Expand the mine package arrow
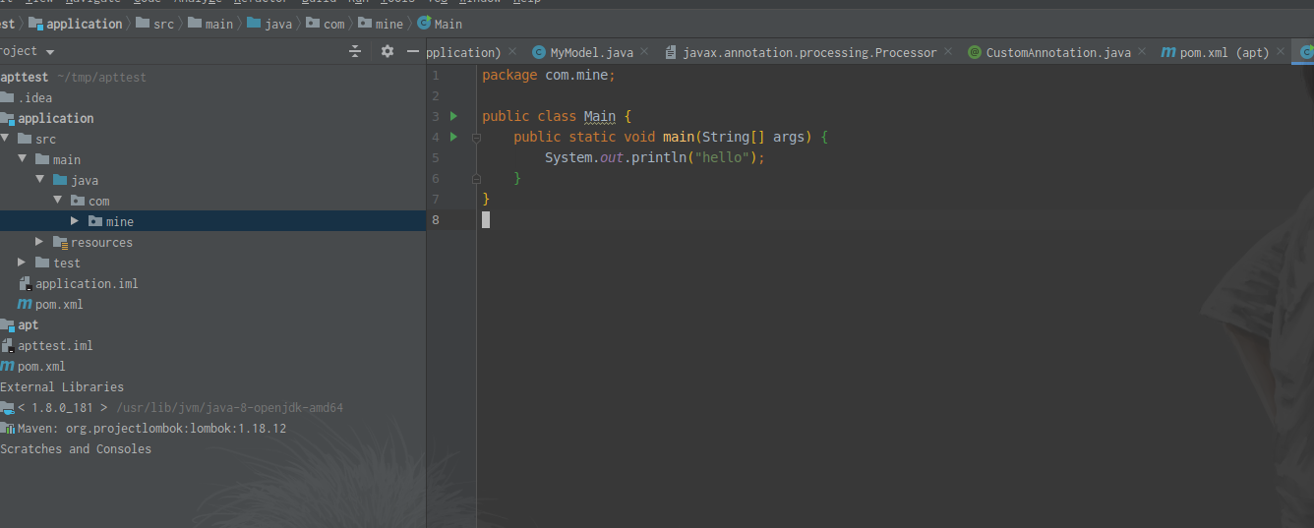This screenshot has height=528, width=1314. click(75, 221)
